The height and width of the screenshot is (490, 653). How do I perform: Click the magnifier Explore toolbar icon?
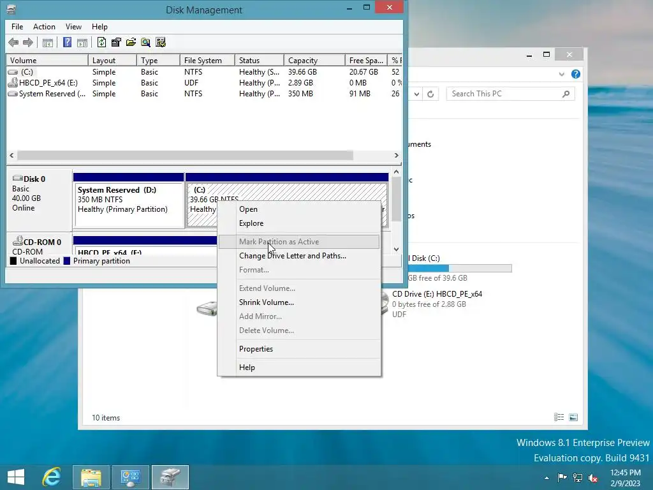[145, 42]
